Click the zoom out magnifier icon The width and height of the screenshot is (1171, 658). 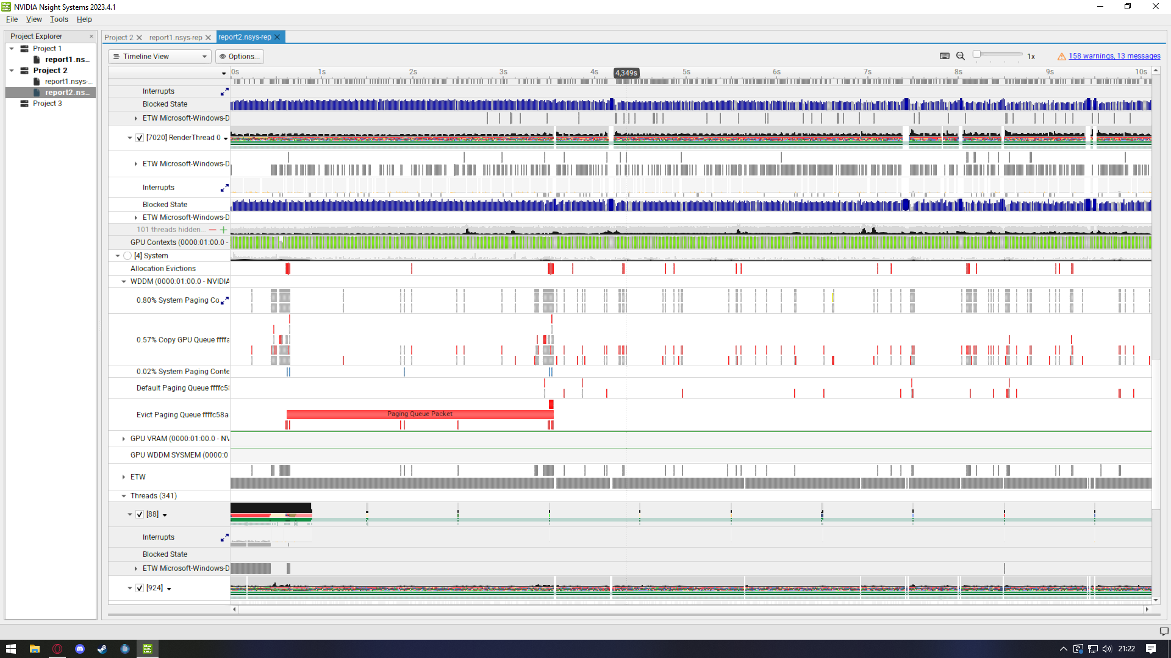961,56
